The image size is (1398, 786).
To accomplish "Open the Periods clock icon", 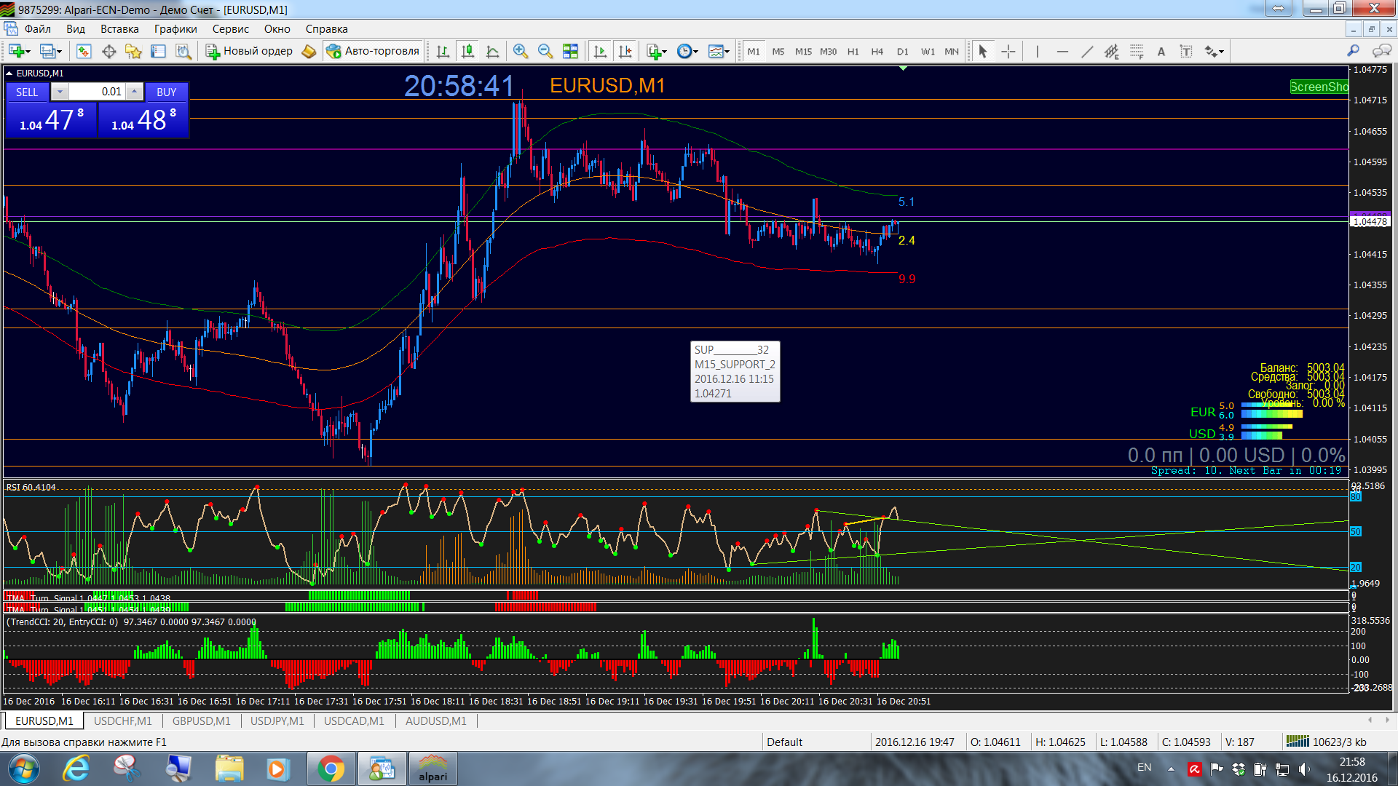I will point(684,51).
